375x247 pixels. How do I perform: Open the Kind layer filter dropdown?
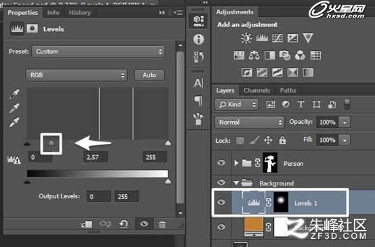(x=237, y=104)
